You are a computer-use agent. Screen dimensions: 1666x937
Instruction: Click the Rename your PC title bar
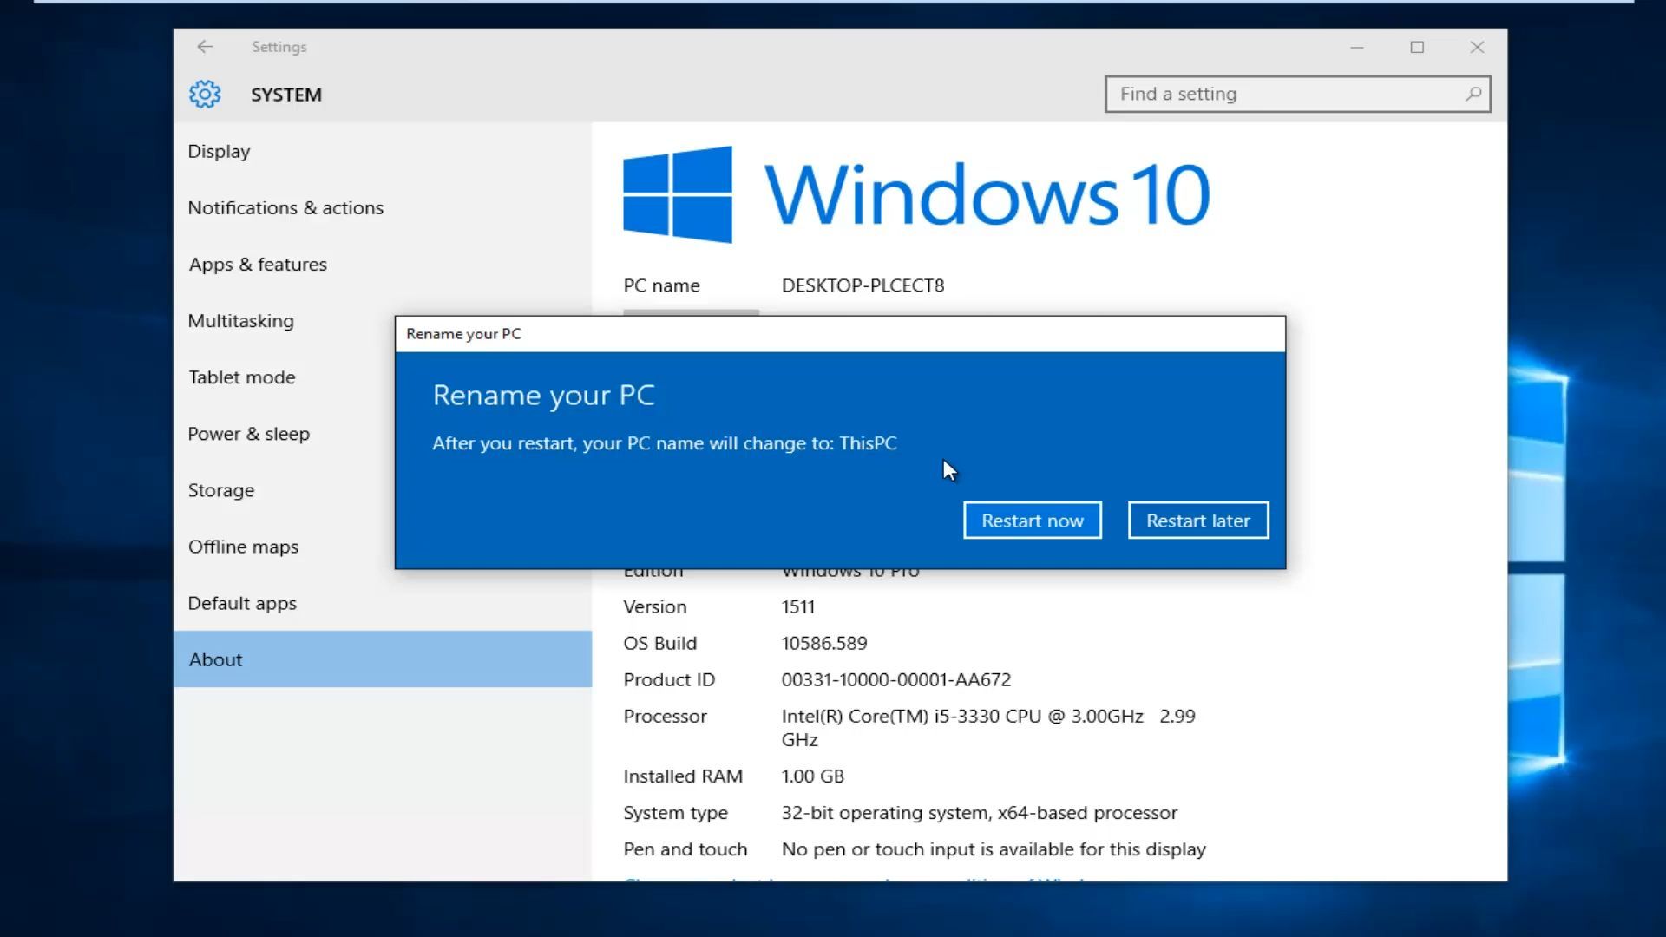coord(840,334)
